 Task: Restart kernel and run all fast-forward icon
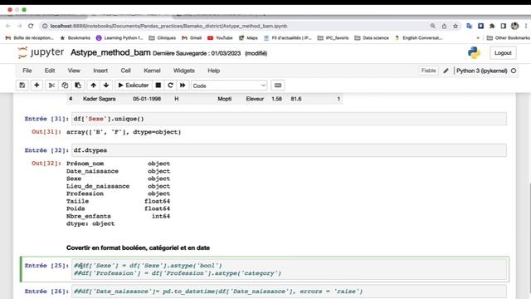(183, 86)
